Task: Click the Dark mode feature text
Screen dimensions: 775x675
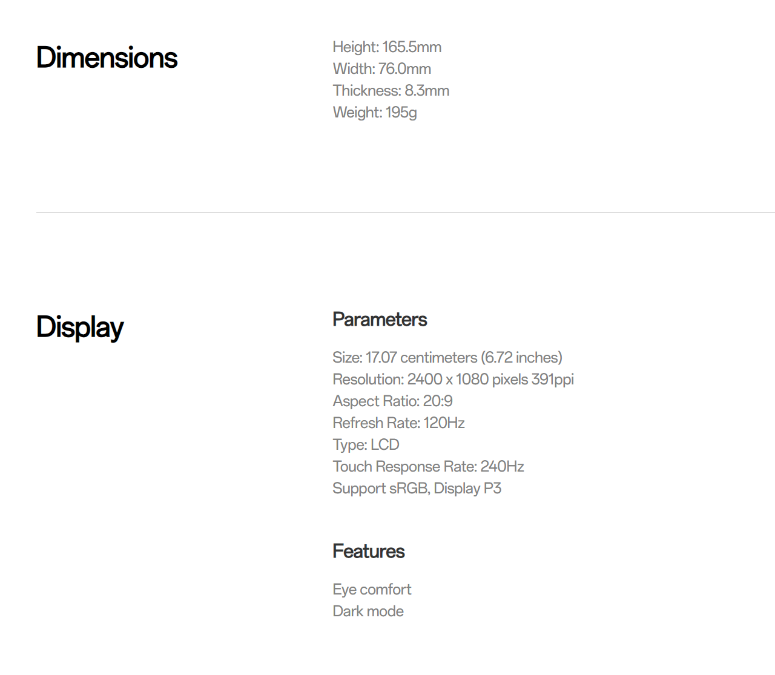Action: coord(368,611)
